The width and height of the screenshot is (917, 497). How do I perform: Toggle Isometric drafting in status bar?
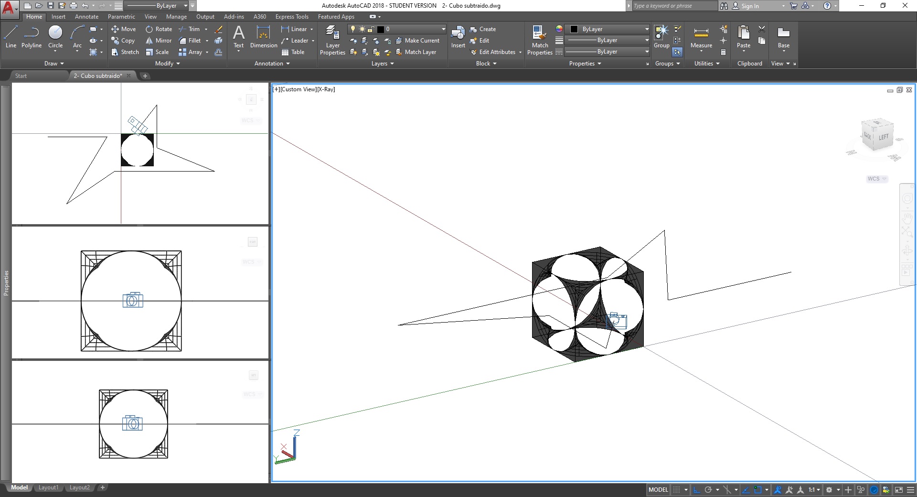[x=727, y=490]
